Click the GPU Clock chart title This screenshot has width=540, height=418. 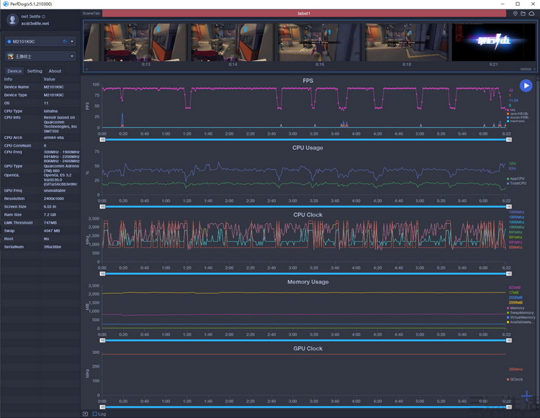(x=308, y=348)
